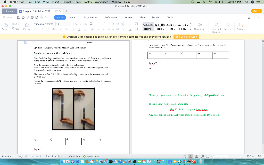Increase font size with the grow icon
Screen dimensions: 264x165
[76, 24]
